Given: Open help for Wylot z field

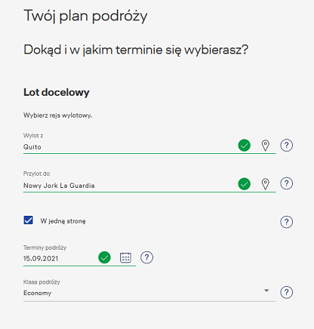Looking at the screenshot, I should (x=286, y=146).
